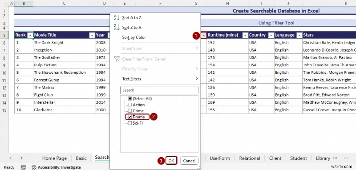Select cell with The Godfather

[x=64, y=57]
